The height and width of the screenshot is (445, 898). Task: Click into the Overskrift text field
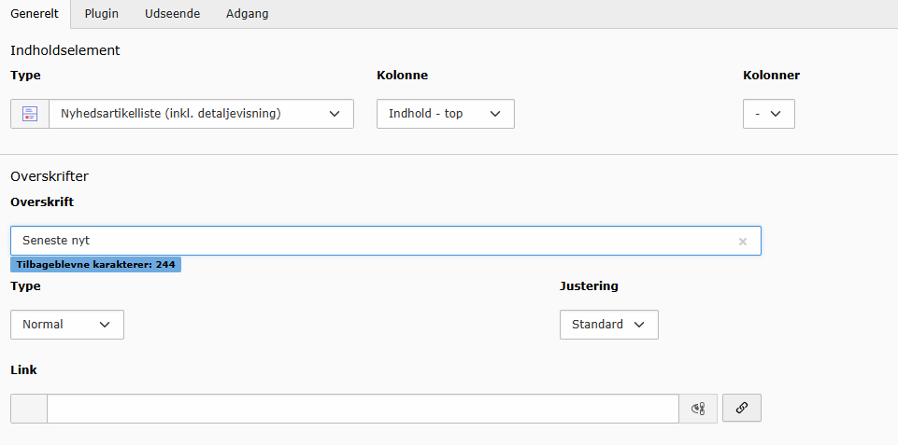tap(385, 241)
